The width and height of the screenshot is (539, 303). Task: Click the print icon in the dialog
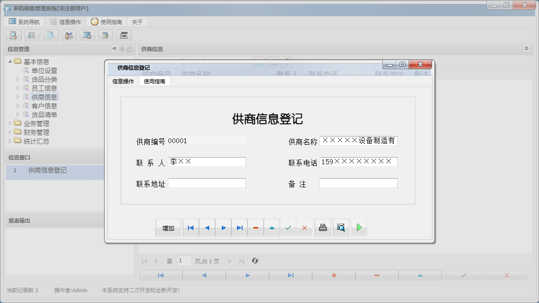[323, 227]
